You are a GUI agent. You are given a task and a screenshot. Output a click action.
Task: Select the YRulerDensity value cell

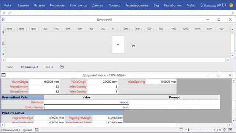(x=44, y=92)
